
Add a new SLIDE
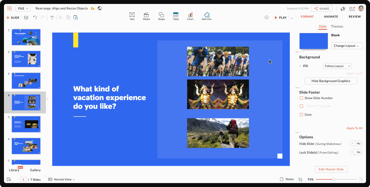[13, 18]
